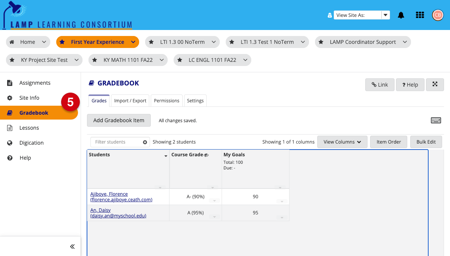This screenshot has height=256, width=450.
Task: Open the My Goals column header menu
Action: [x=280, y=187]
